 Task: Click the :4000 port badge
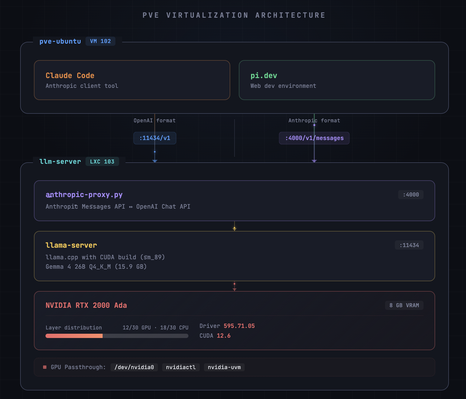411,195
